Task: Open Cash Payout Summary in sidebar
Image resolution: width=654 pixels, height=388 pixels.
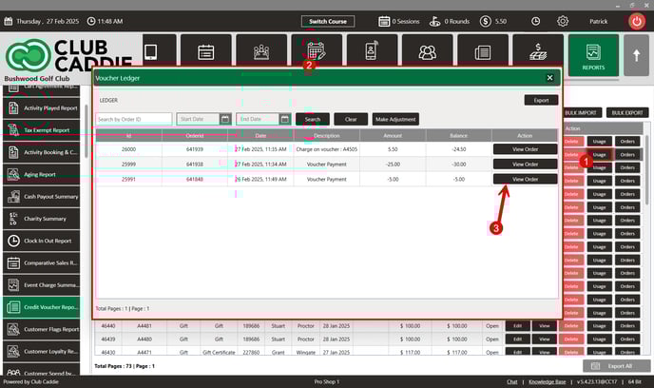Action: [x=41, y=197]
